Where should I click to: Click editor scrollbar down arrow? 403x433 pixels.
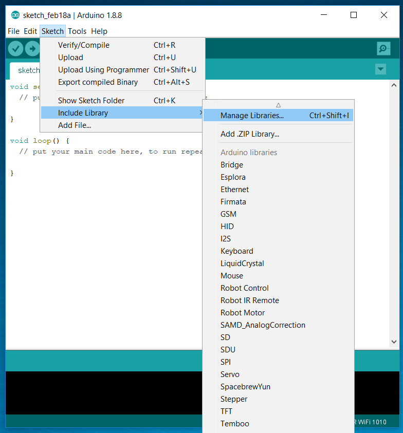pyautogui.click(x=394, y=341)
